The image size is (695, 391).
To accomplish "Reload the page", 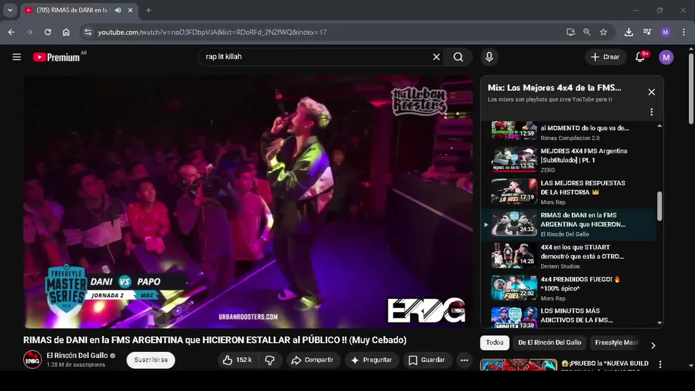I will [48, 32].
